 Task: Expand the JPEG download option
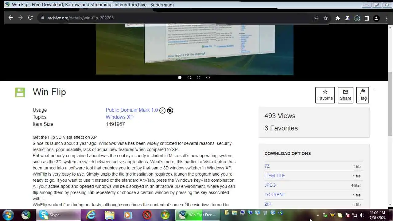coord(270,185)
